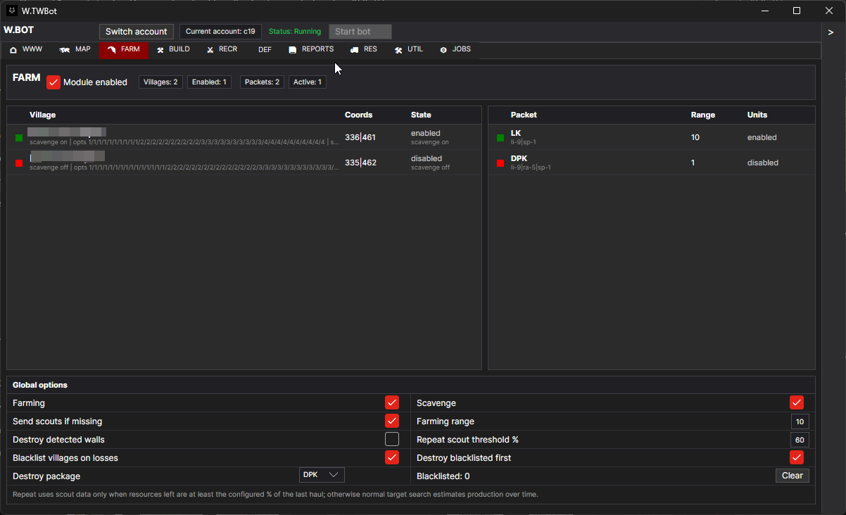
Task: Click Repeat scout threshold % field
Action: point(800,440)
